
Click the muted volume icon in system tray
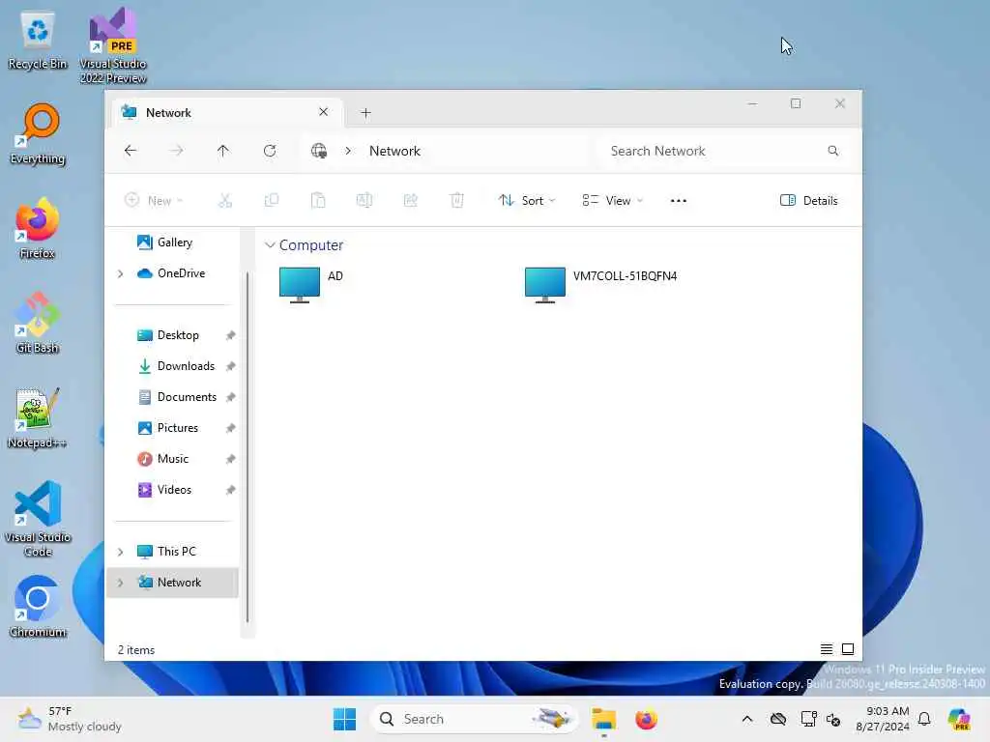[833, 719]
